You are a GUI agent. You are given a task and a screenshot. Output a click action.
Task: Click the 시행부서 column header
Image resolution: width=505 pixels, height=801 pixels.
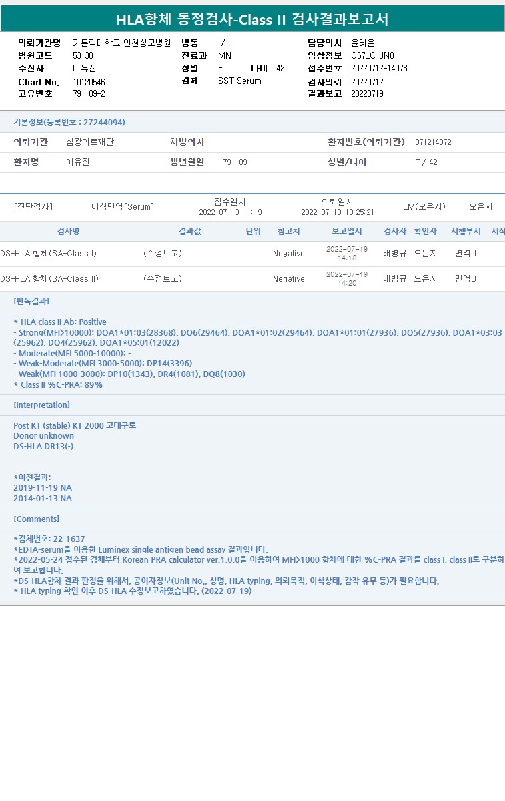click(x=466, y=231)
